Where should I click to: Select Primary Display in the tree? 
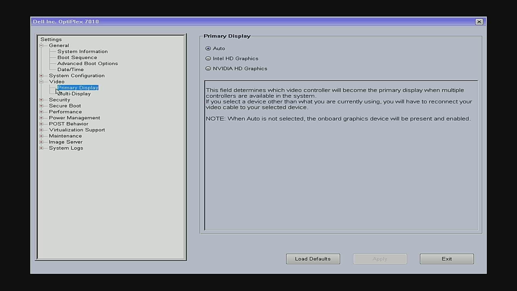tap(78, 88)
